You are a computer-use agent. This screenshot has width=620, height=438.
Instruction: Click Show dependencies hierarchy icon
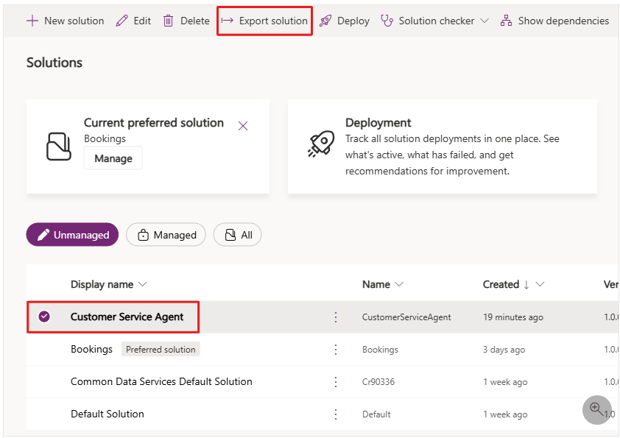pos(506,21)
